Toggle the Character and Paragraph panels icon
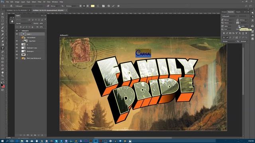Screen dimensions: 255x143 pyautogui.click(x=104, y=6)
